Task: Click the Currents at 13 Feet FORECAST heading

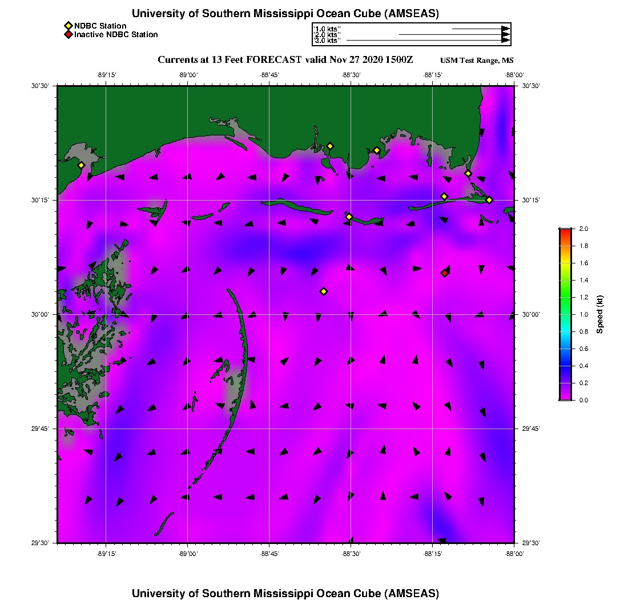Action: pos(285,60)
